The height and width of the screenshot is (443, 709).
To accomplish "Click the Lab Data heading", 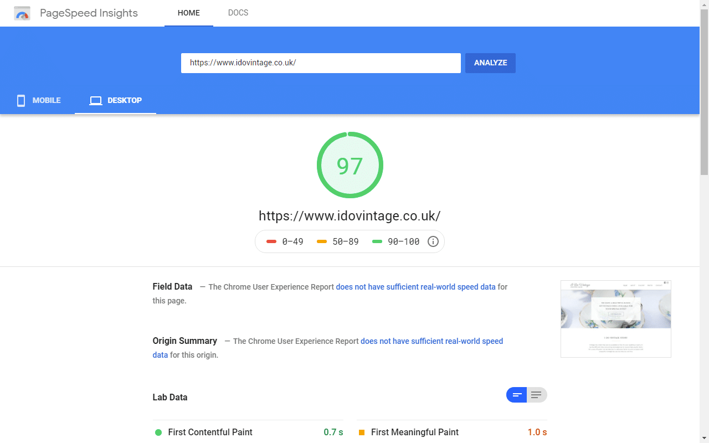I will tap(170, 397).
